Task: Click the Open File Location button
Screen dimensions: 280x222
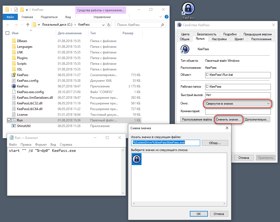Action: [x=197, y=119]
